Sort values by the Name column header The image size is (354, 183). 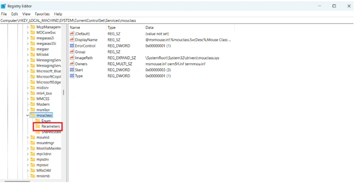pyautogui.click(x=87, y=28)
